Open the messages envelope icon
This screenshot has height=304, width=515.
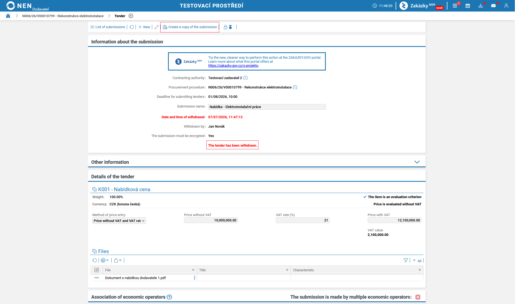pyautogui.click(x=493, y=6)
